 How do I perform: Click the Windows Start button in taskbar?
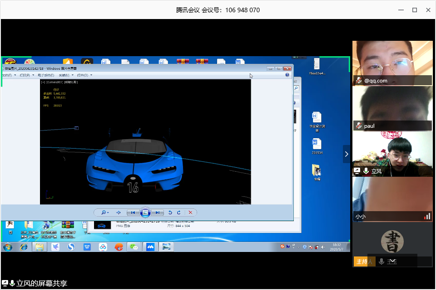[8, 247]
